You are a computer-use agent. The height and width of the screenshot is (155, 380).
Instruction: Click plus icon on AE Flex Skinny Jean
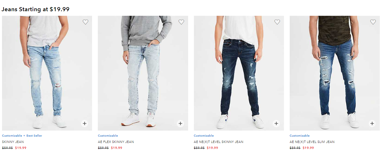pyautogui.click(x=180, y=123)
